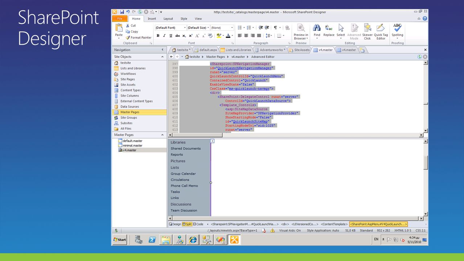Toggle Underline formatting
Image resolution: width=464 pixels, height=261 pixels.
pos(171,36)
